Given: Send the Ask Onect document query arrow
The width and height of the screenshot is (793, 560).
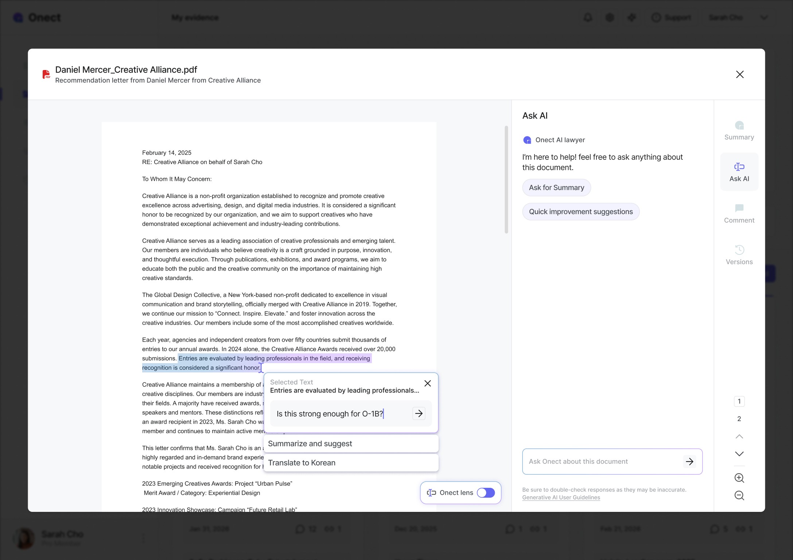Looking at the screenshot, I should (x=689, y=462).
